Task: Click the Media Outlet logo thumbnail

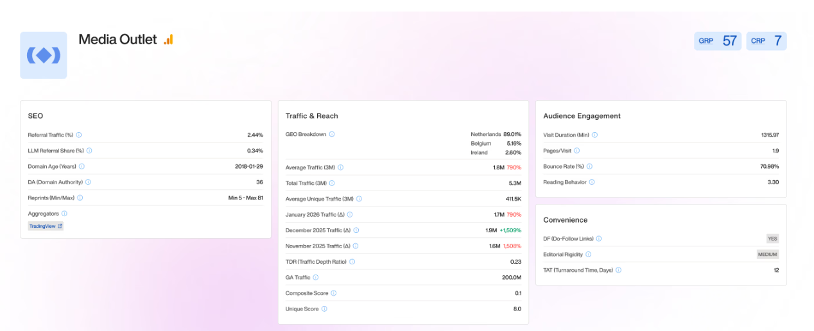Action: click(44, 56)
